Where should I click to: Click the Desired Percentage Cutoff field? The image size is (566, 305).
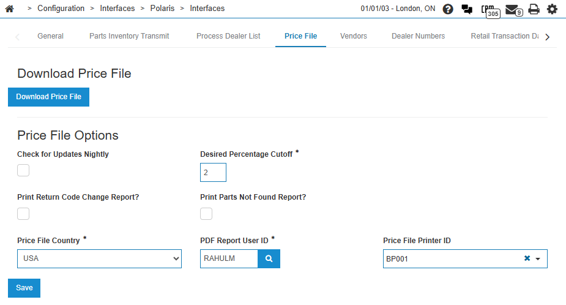point(213,173)
